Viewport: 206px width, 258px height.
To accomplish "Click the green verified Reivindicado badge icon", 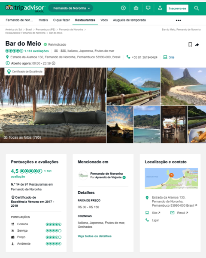I will click(x=45, y=44).
